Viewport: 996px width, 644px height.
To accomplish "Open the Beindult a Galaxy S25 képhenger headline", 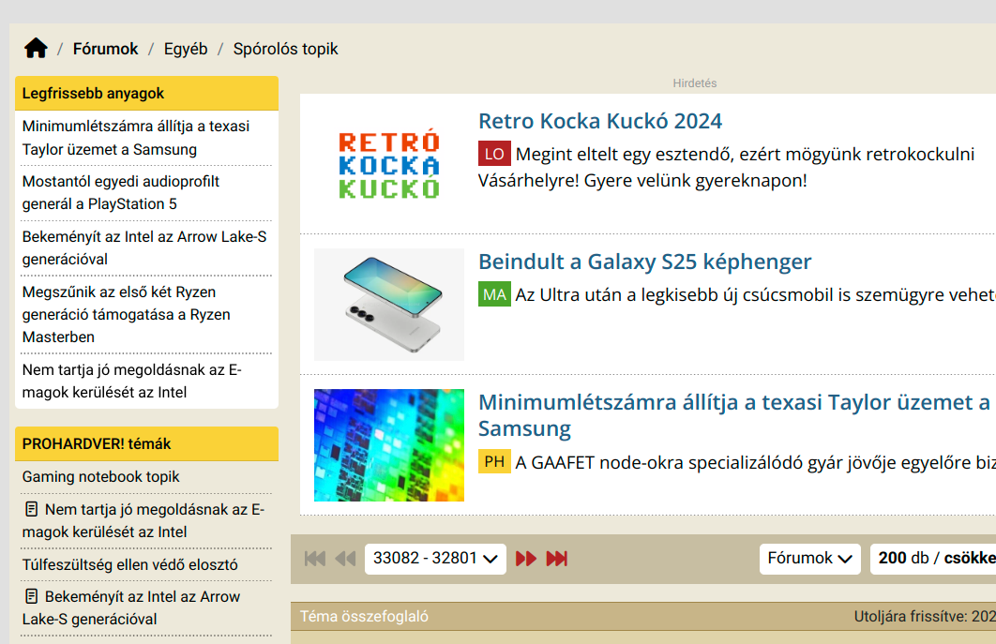I will (644, 262).
